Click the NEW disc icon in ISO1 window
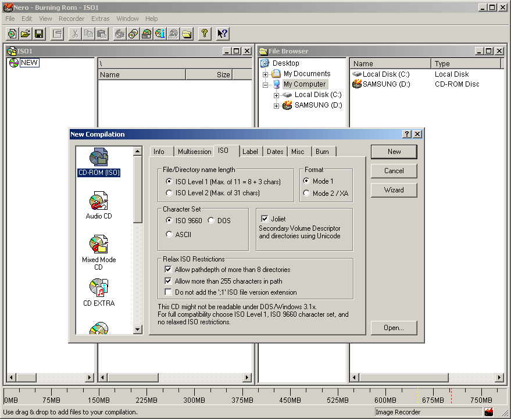This screenshot has width=511, height=419. tap(14, 63)
